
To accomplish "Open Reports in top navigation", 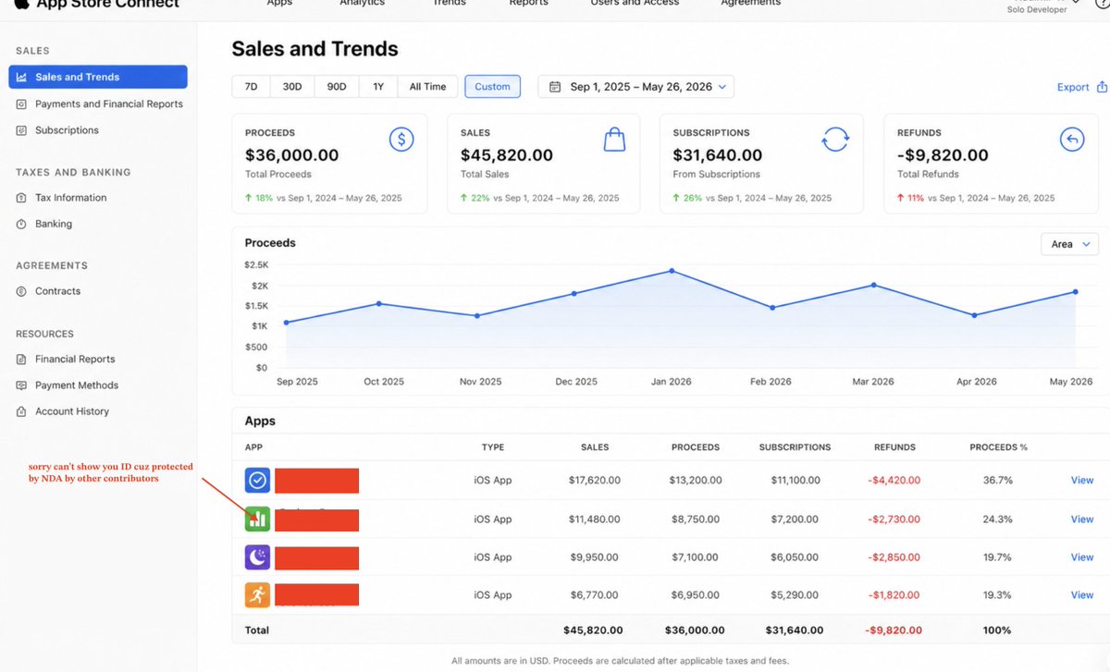I will [x=528, y=4].
